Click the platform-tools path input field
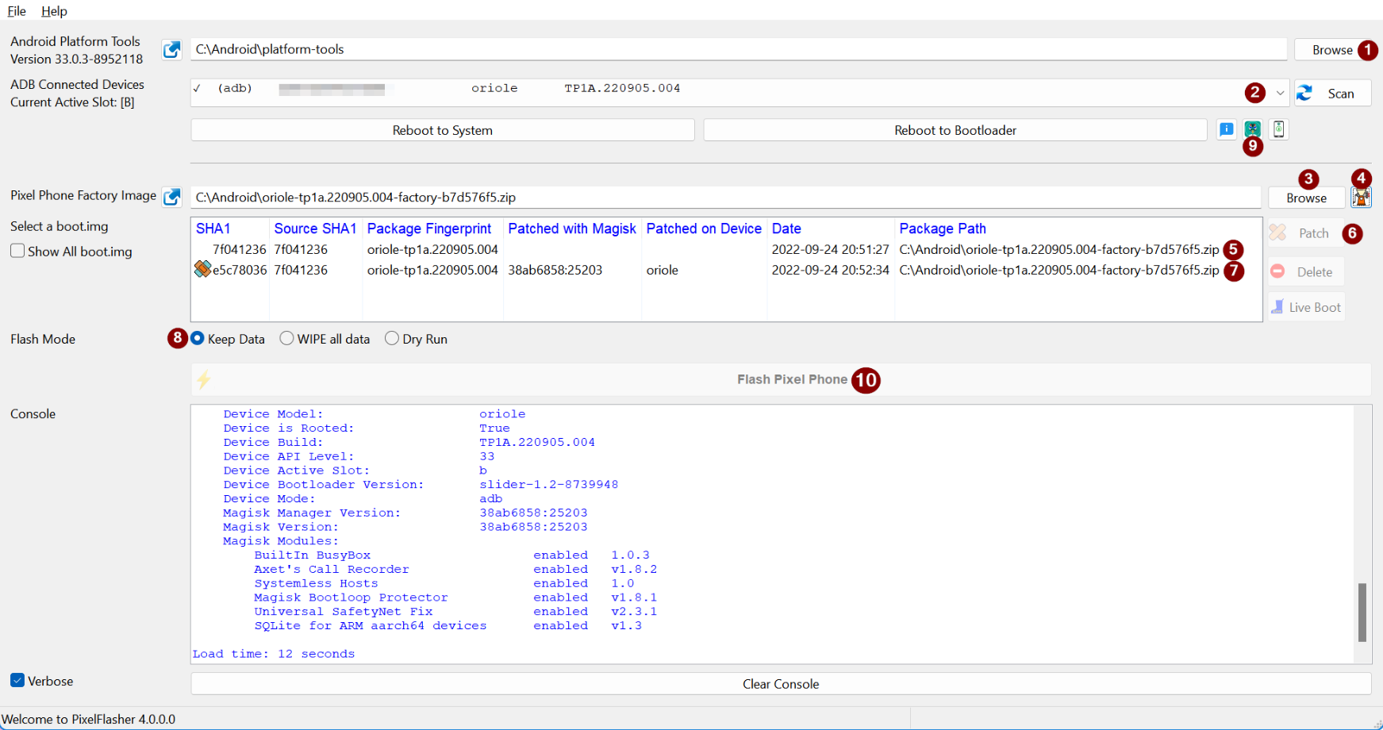The width and height of the screenshot is (1383, 730). (x=739, y=49)
